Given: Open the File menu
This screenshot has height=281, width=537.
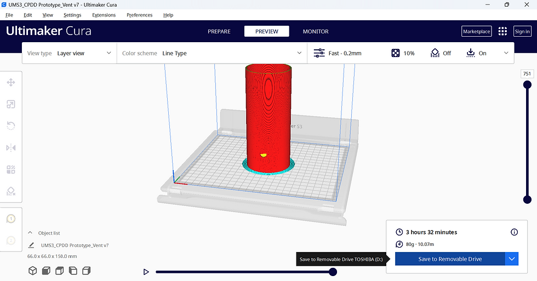Looking at the screenshot, I should [9, 15].
